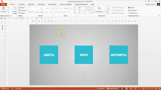Justify the paragraph text
Screen dimensions: 161x90
click(65, 12)
